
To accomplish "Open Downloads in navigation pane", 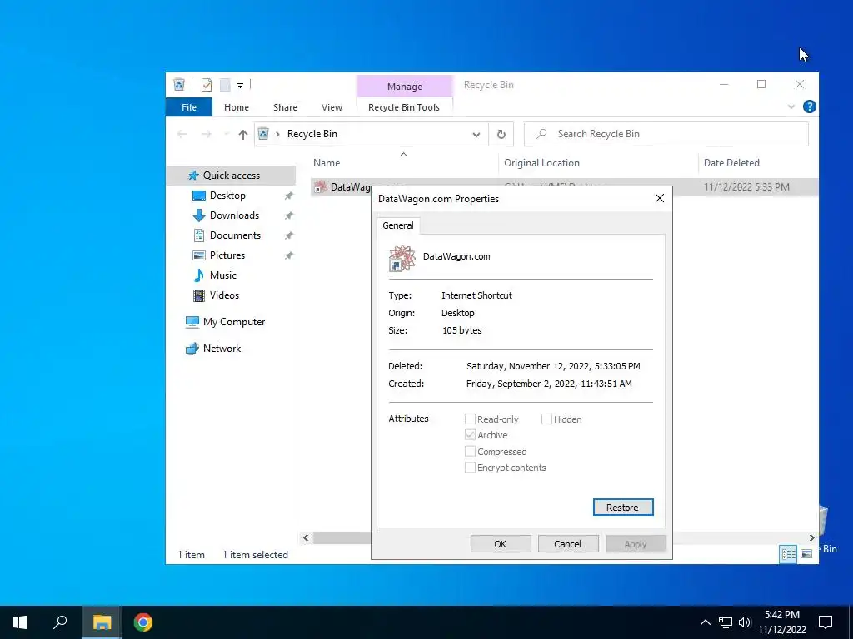I will pyautogui.click(x=234, y=215).
